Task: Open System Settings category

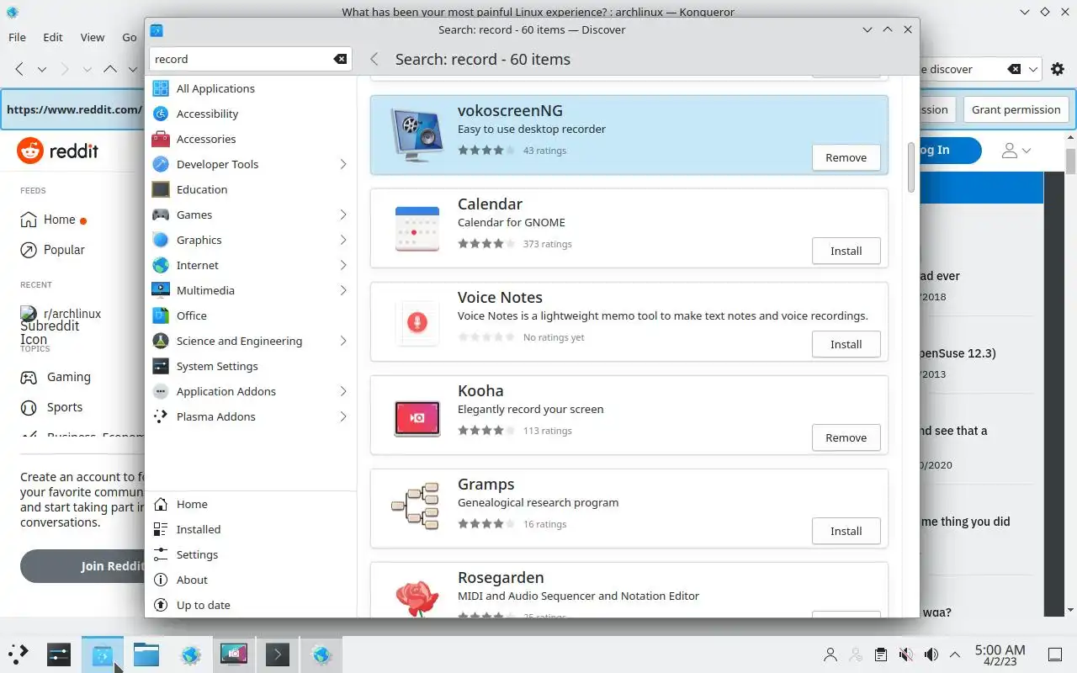Action: point(250,366)
